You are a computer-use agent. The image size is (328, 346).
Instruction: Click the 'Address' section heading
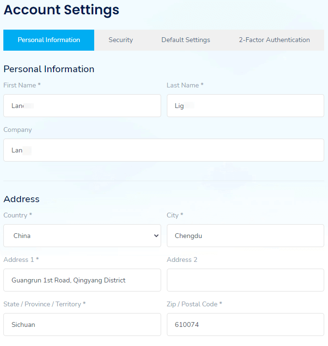[22, 199]
